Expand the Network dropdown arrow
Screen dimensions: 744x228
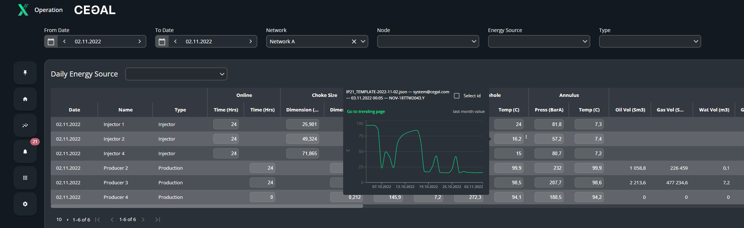point(363,42)
